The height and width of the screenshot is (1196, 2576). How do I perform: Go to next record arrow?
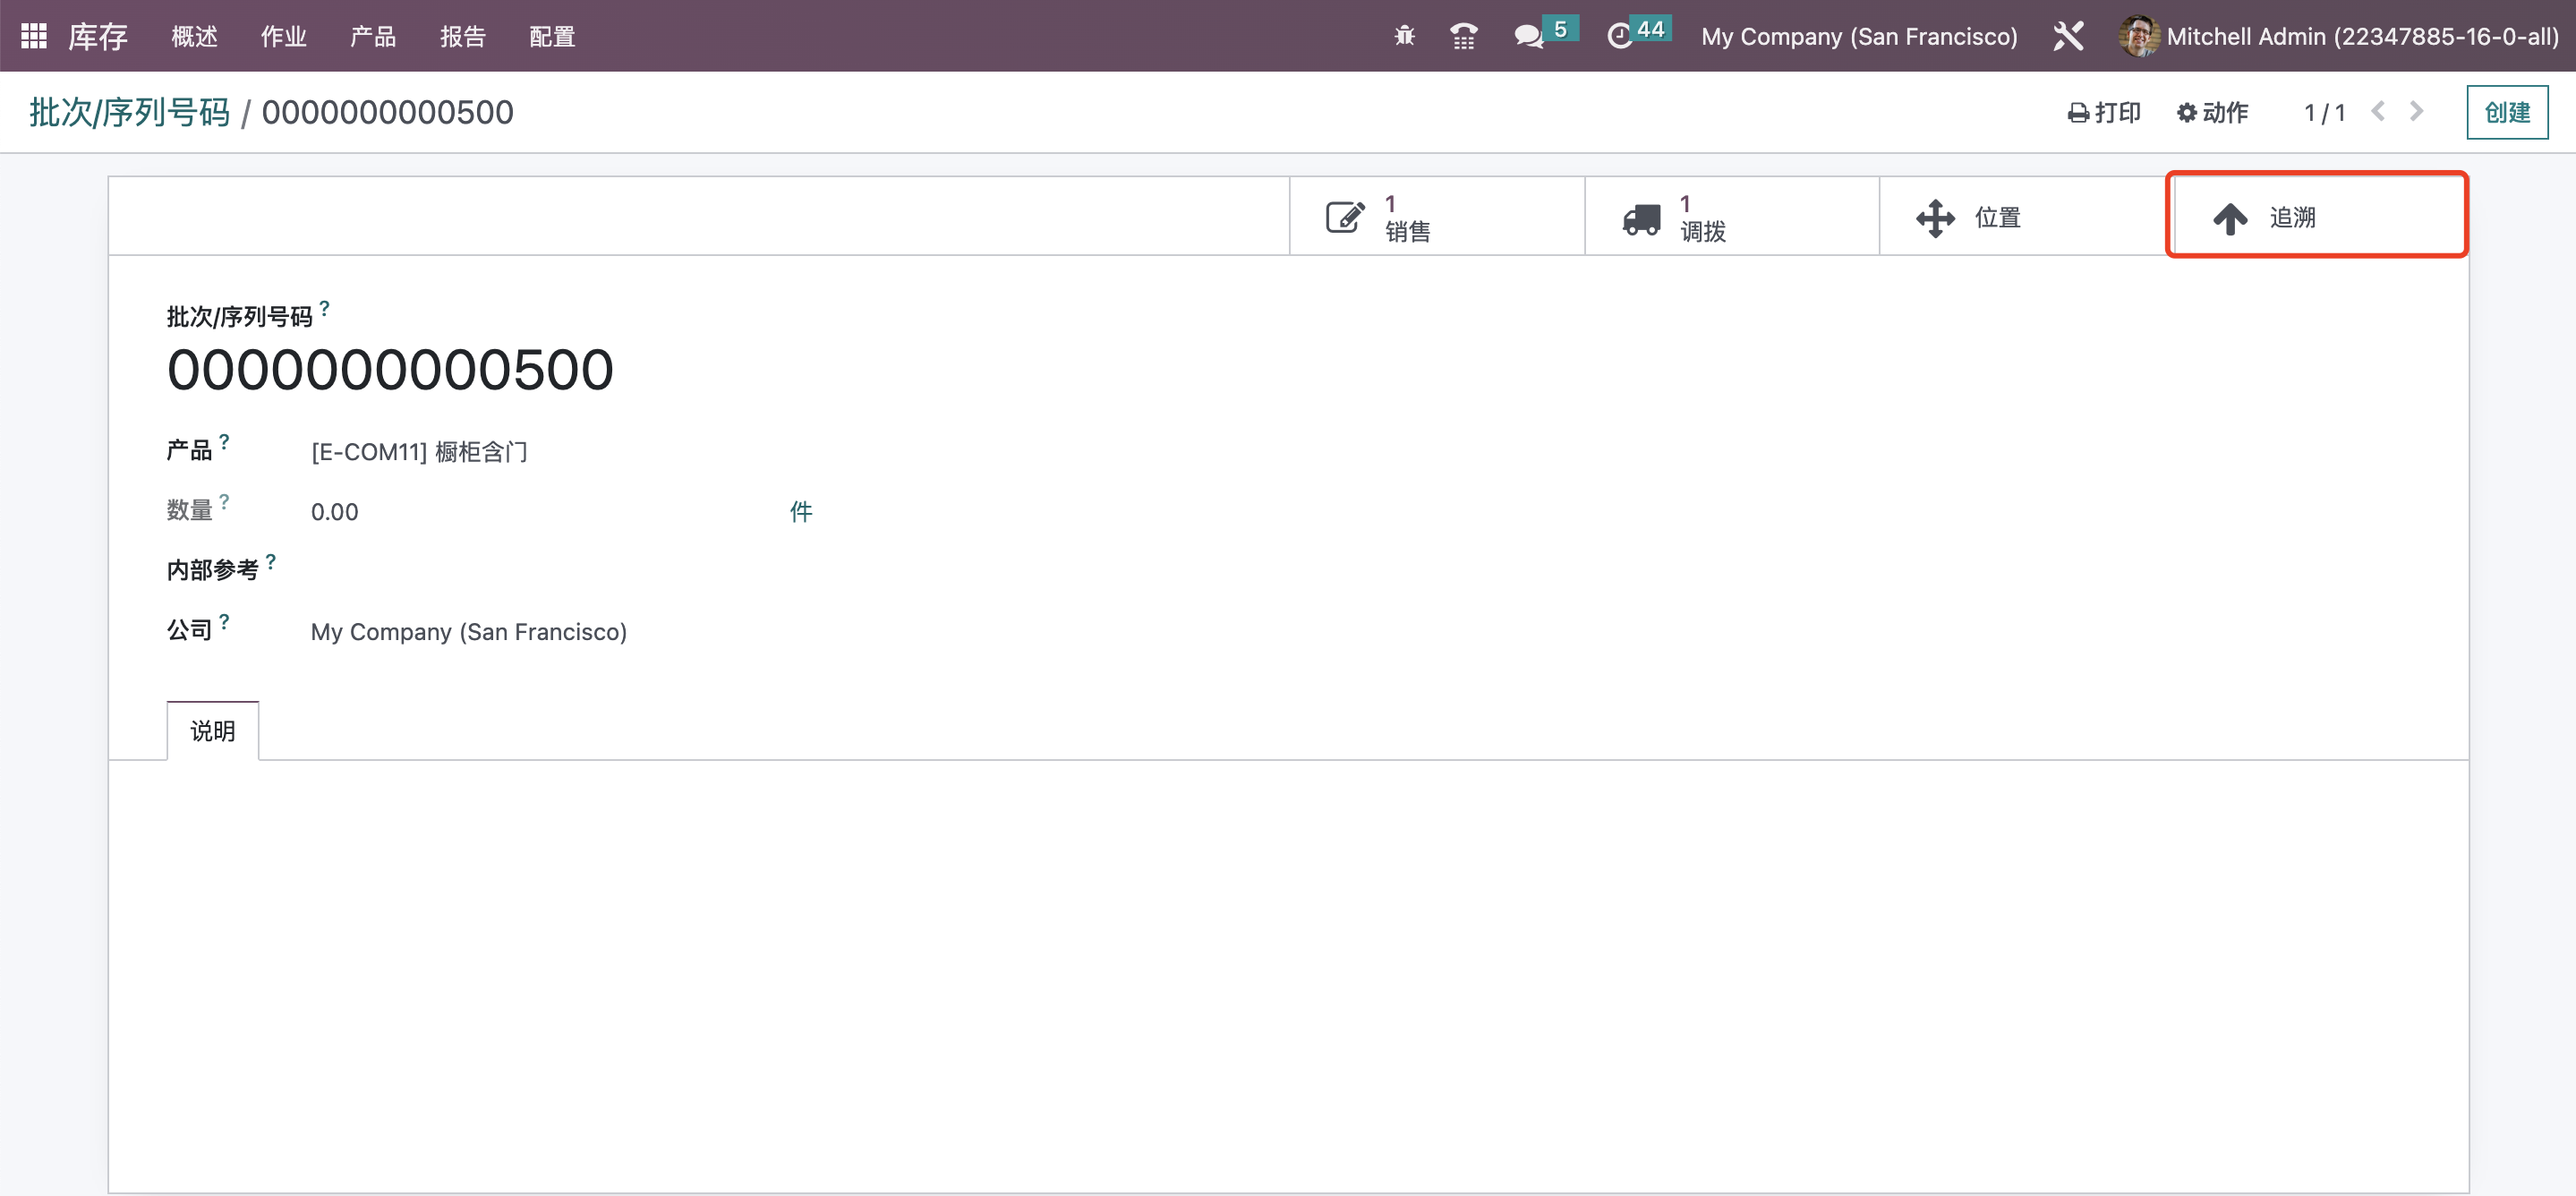click(2416, 111)
